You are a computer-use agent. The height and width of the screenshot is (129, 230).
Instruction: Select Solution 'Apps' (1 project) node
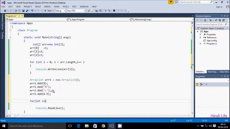coord(212,28)
